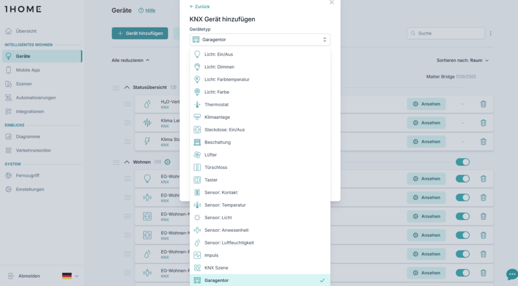
Task: Go to Integrationen page
Action: pyautogui.click(x=42, y=111)
